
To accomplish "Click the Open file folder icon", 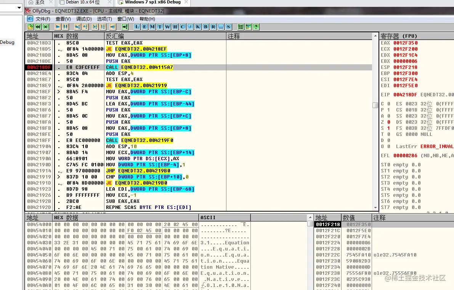I will tap(30, 27).
